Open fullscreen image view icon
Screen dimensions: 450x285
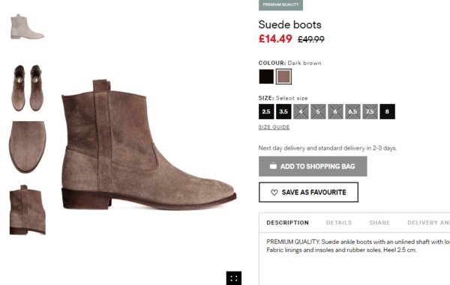pyautogui.click(x=233, y=278)
